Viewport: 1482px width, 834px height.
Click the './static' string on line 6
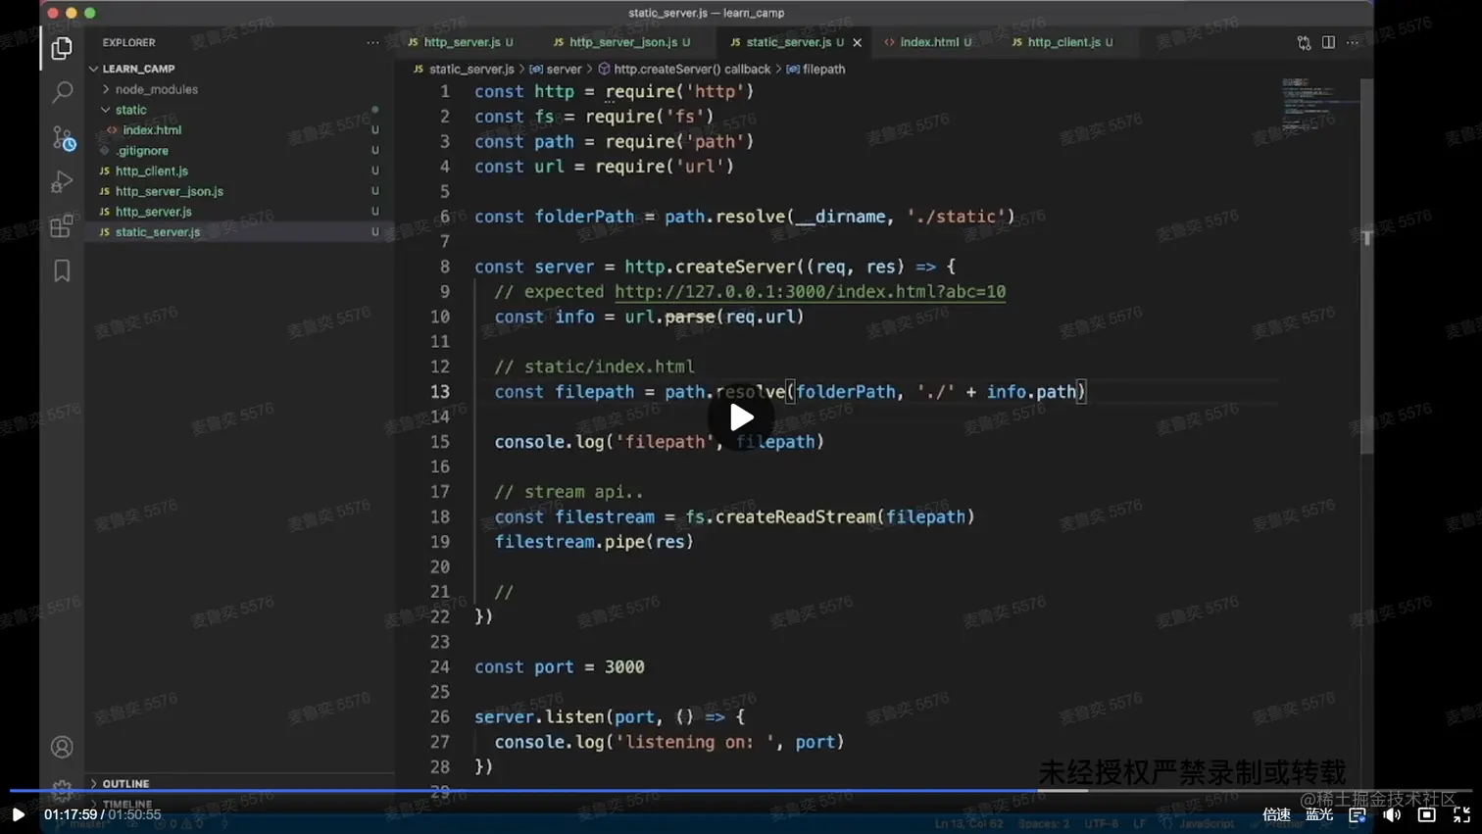click(956, 217)
